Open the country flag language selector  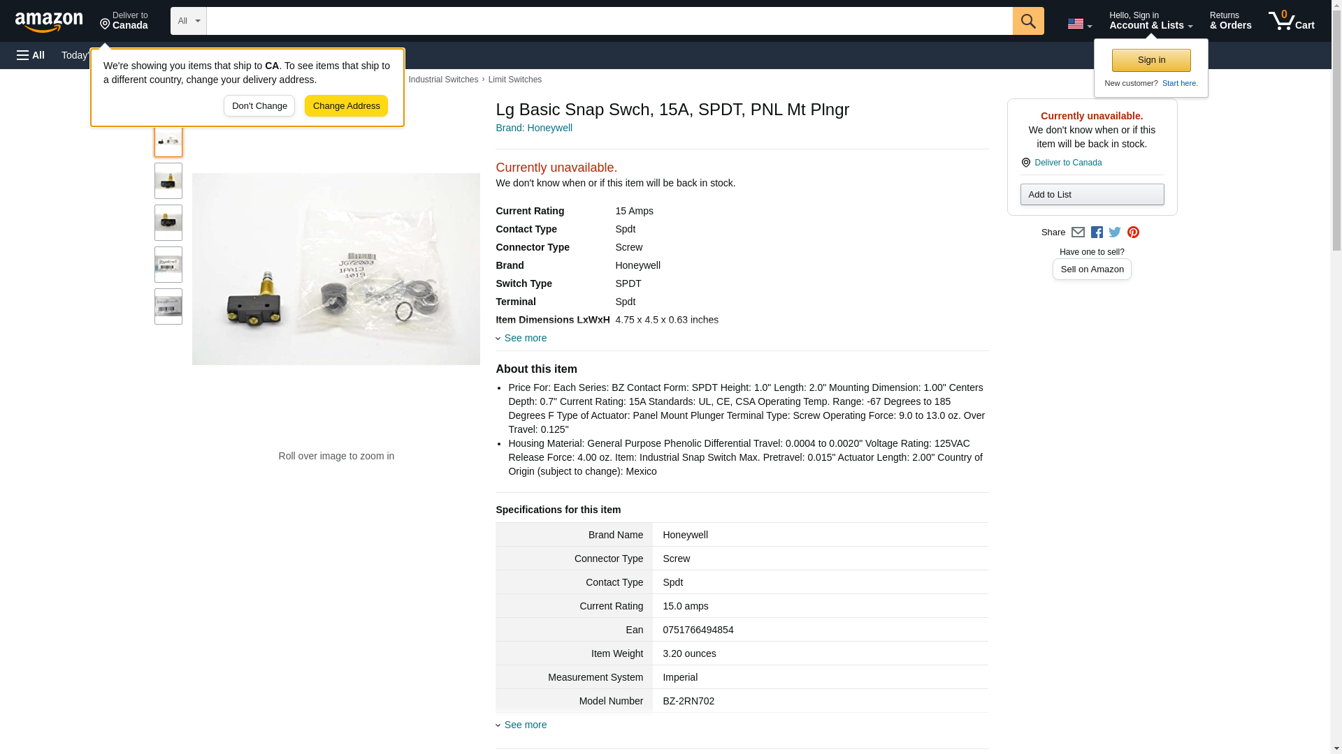click(x=1079, y=24)
